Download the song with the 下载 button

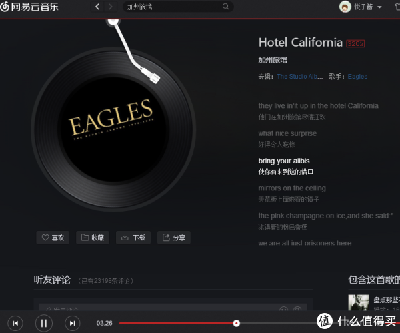click(x=133, y=238)
